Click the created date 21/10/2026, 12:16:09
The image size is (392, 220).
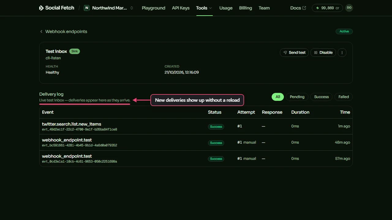click(182, 72)
